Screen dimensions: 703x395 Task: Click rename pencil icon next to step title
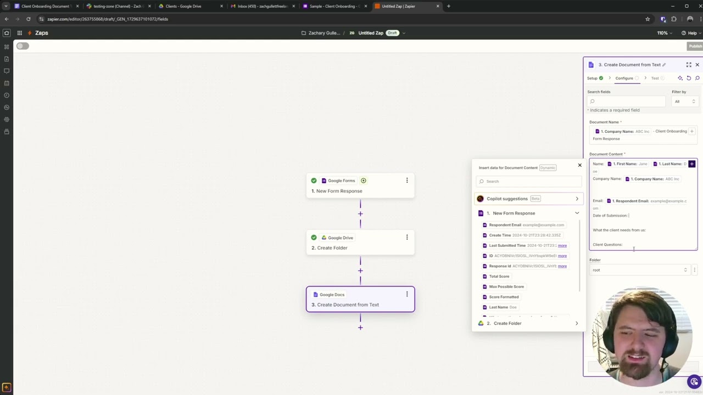pyautogui.click(x=664, y=65)
